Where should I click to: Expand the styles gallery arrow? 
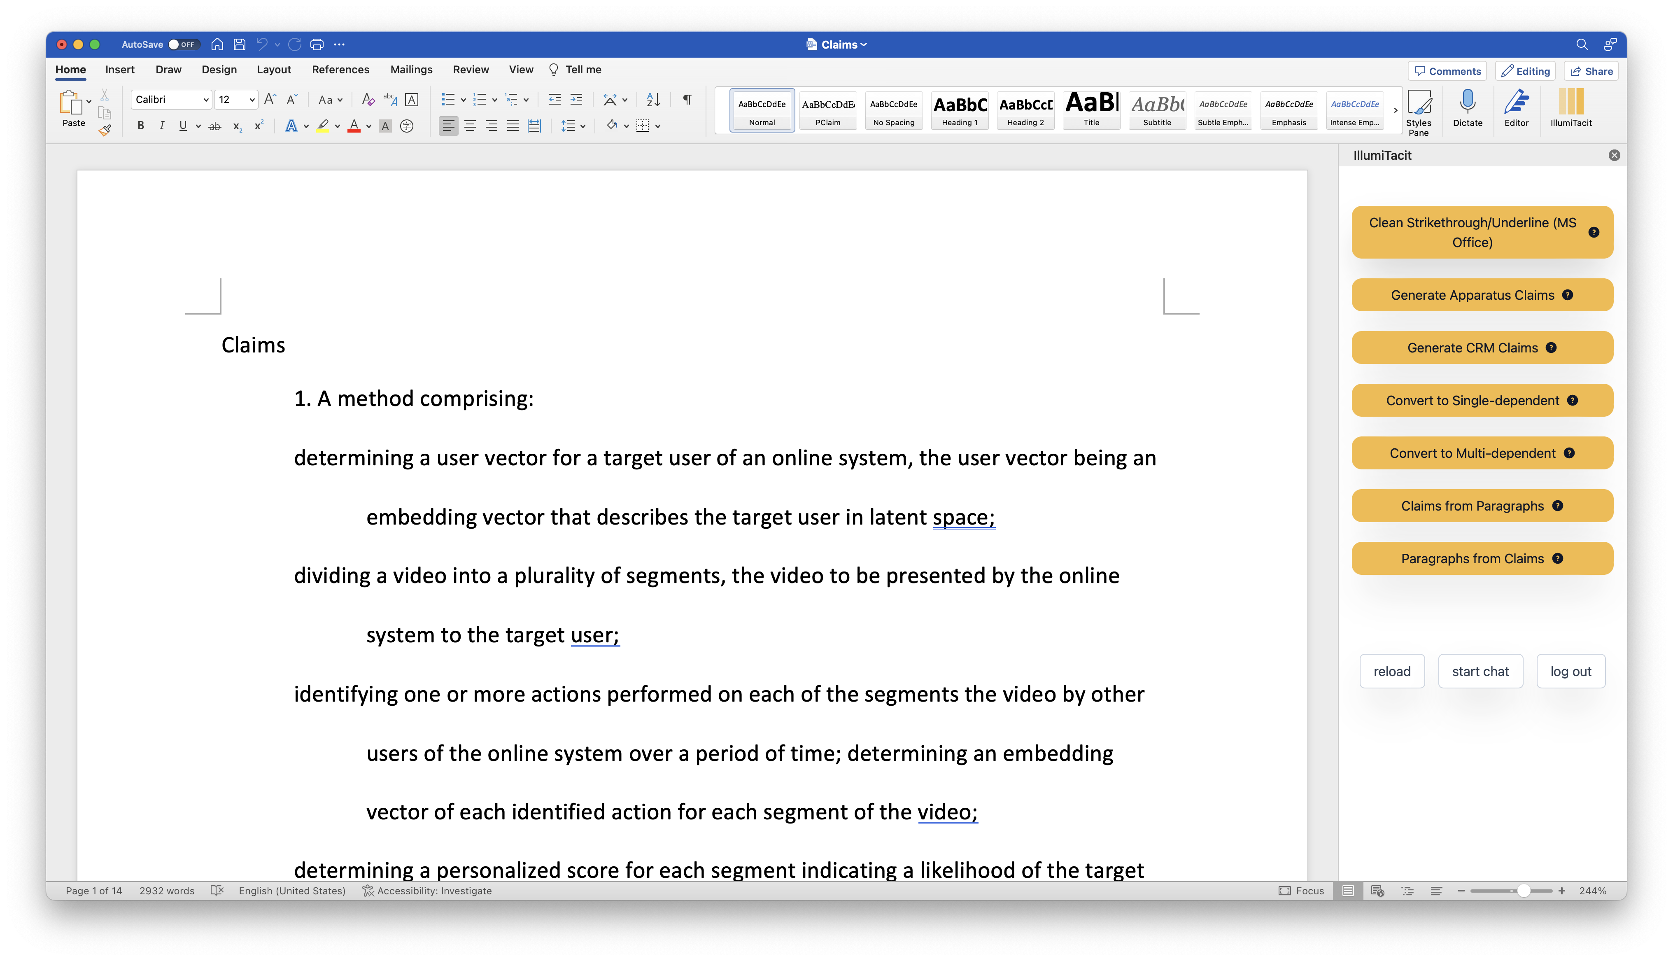1395,110
